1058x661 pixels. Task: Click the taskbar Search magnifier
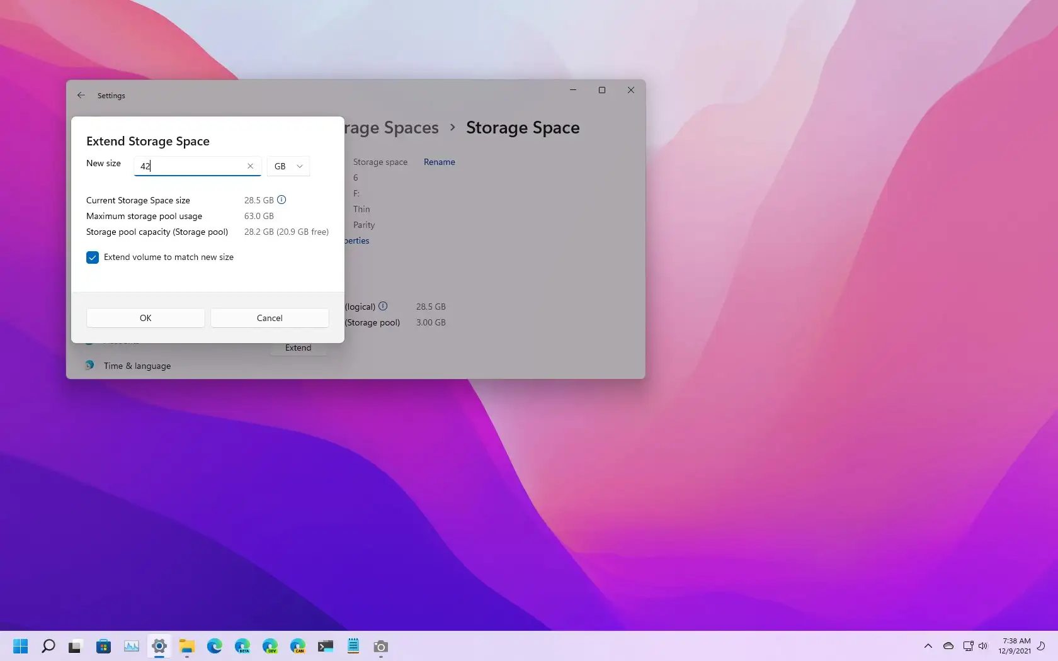pyautogui.click(x=48, y=647)
